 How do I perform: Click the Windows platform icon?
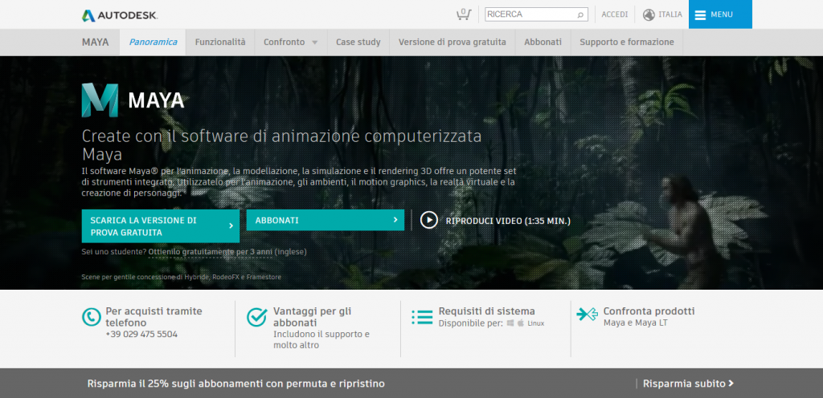[510, 323]
